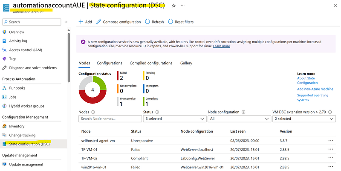This screenshot has width=341, height=171.
Task: Click the Reset filters circular arrow icon
Action: click(x=170, y=22)
